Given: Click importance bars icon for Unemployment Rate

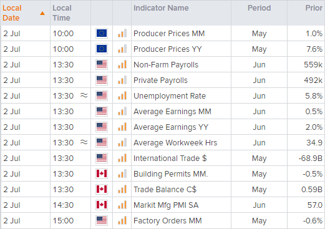Looking at the screenshot, I should point(122,95).
